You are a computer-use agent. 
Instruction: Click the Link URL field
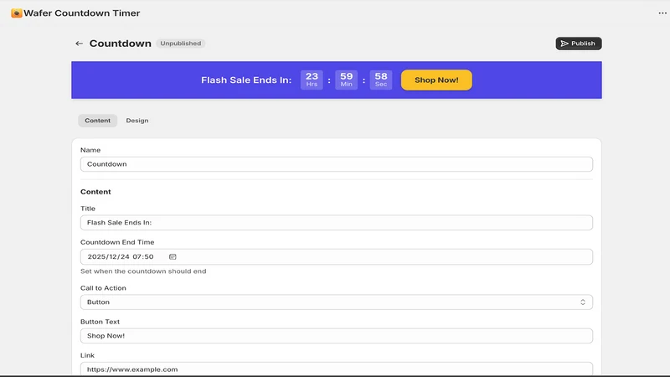click(x=337, y=369)
